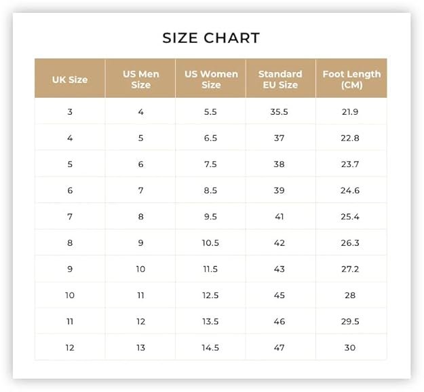Screen dimensions: 424x392
Task: Click the US Women Size header
Action: point(211,79)
